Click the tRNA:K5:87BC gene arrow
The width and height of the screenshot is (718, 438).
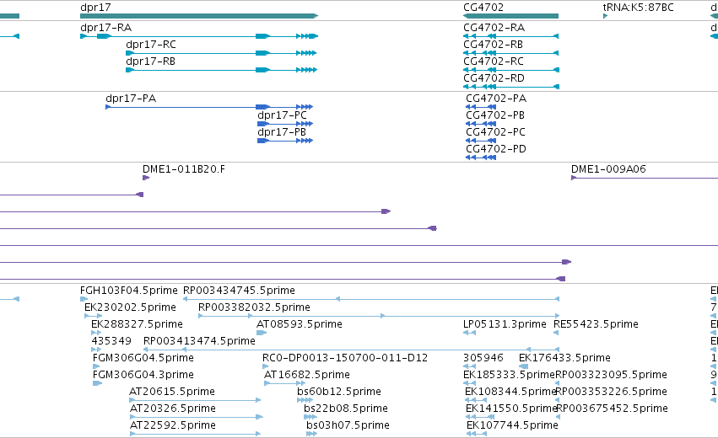coord(605,16)
